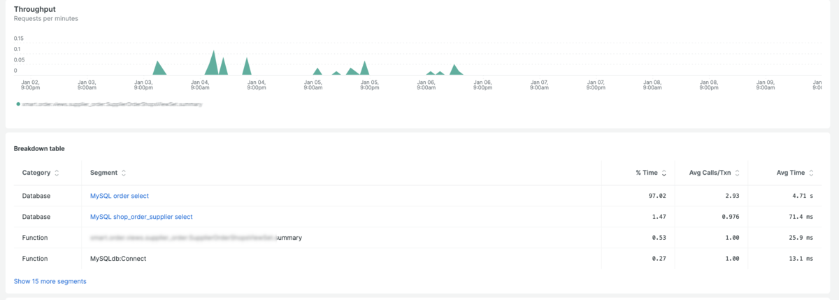
Task: Select the MySQLdb:Connect function row
Action: pos(419,259)
